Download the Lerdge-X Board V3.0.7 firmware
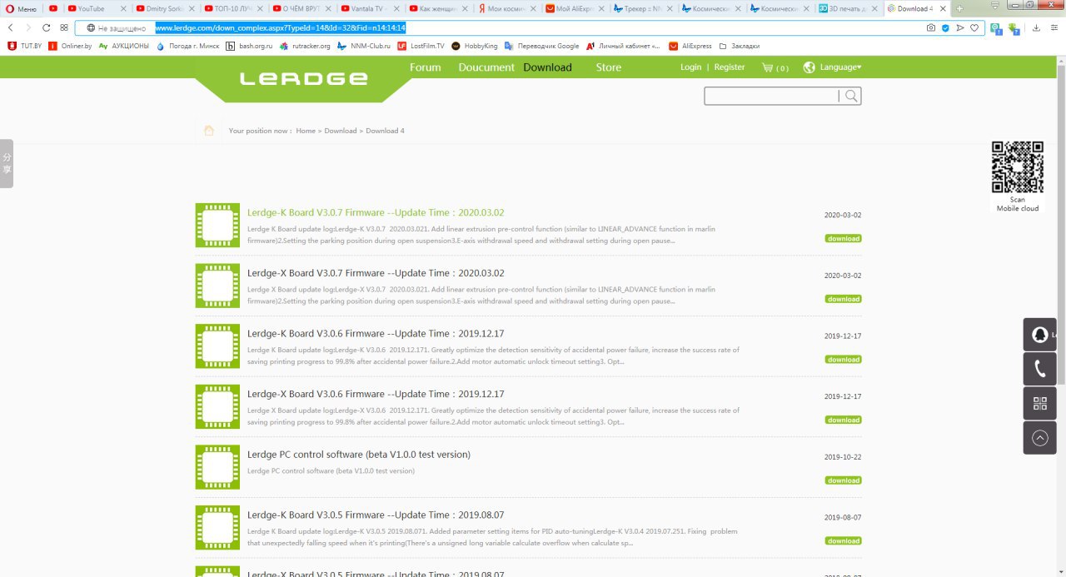This screenshot has width=1066, height=577. (843, 299)
